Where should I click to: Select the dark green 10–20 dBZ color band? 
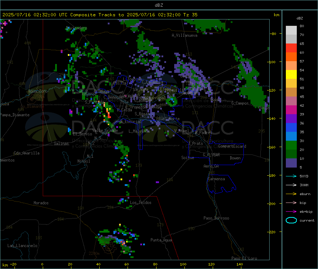tap(291, 154)
